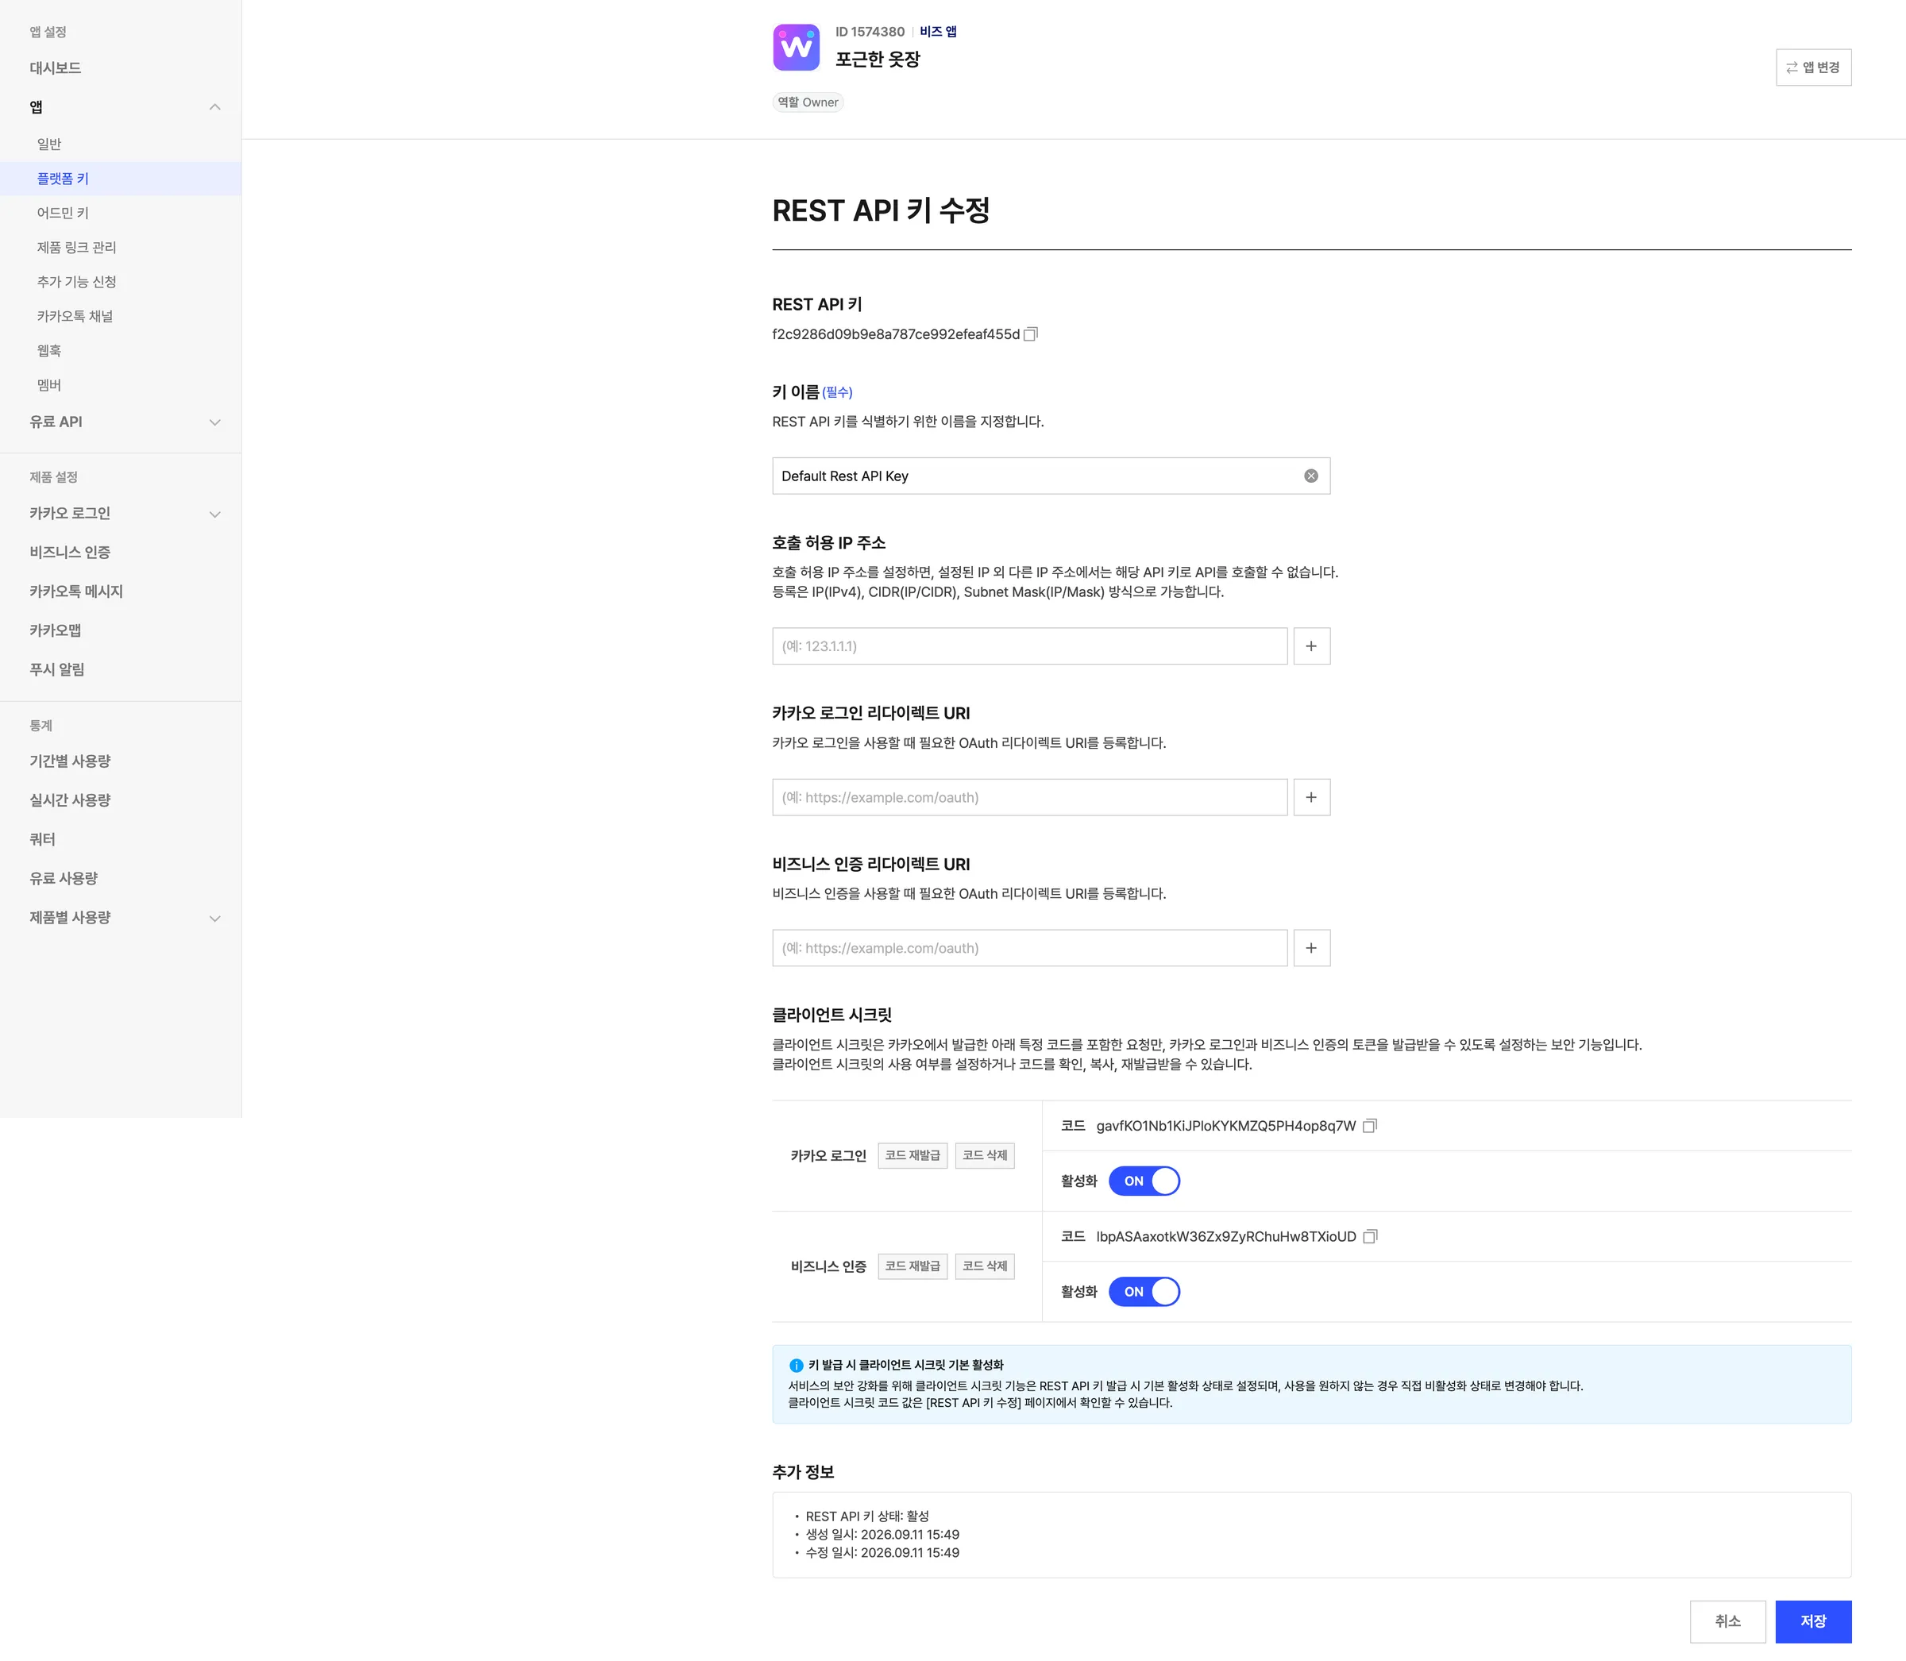Click the 수정 일시: 2026.09.11 15:49 line
The image size is (1906, 1661).
(882, 1552)
